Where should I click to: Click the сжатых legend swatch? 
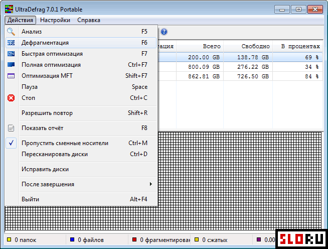point(197,239)
